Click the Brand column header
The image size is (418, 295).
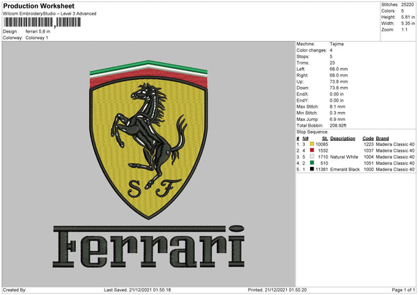click(382, 138)
